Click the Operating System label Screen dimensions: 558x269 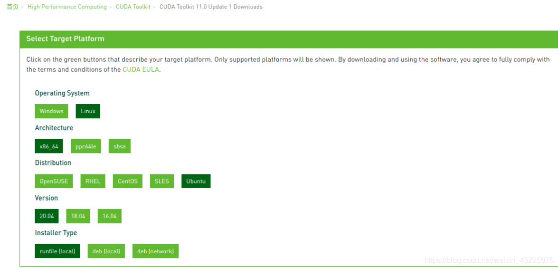tap(62, 93)
